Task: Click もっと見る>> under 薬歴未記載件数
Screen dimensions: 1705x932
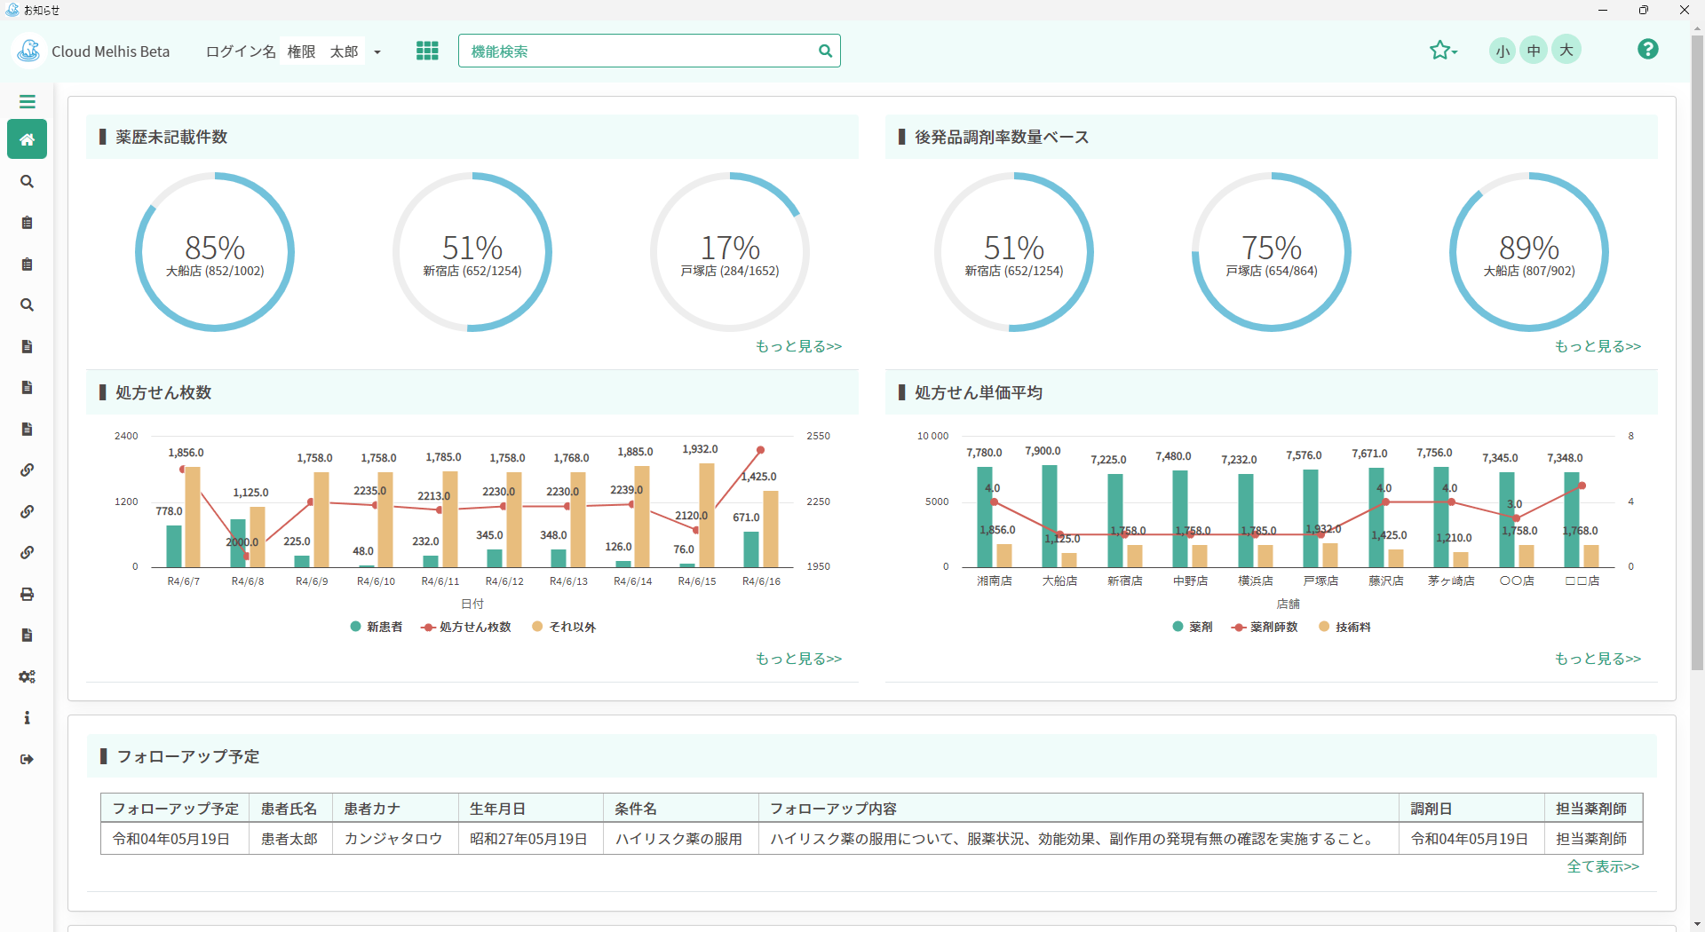Action: (797, 346)
